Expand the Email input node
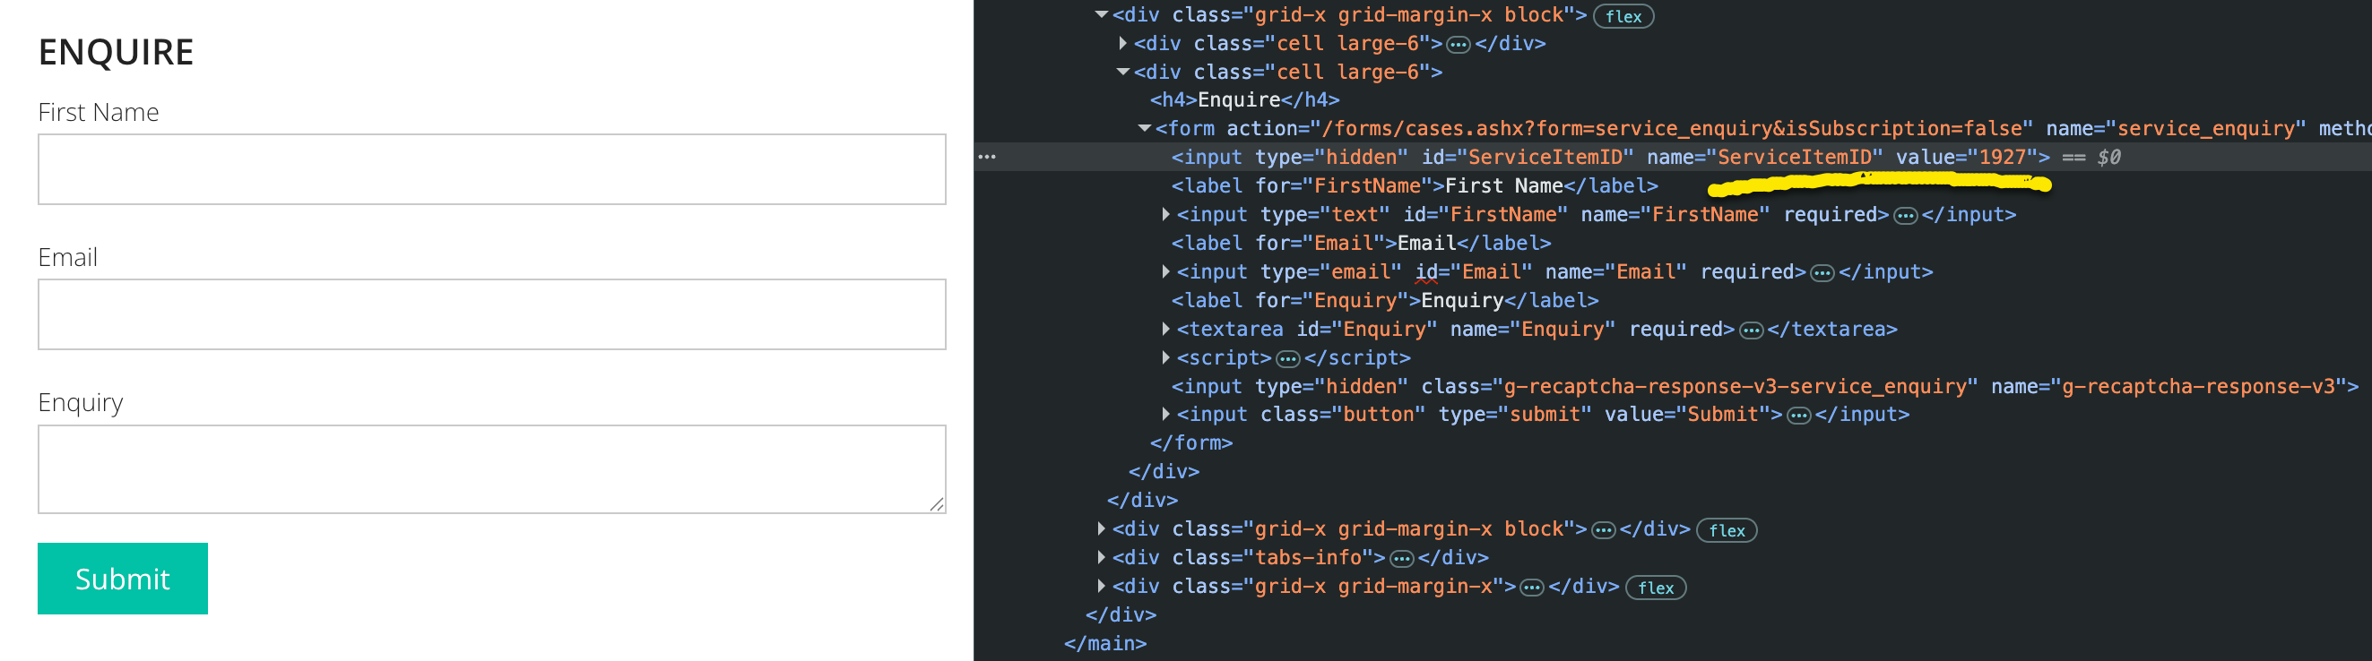This screenshot has height=661, width=2372. 1165,271
